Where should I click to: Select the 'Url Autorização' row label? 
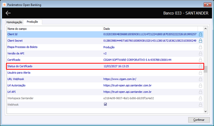pyautogui.click(x=16, y=85)
